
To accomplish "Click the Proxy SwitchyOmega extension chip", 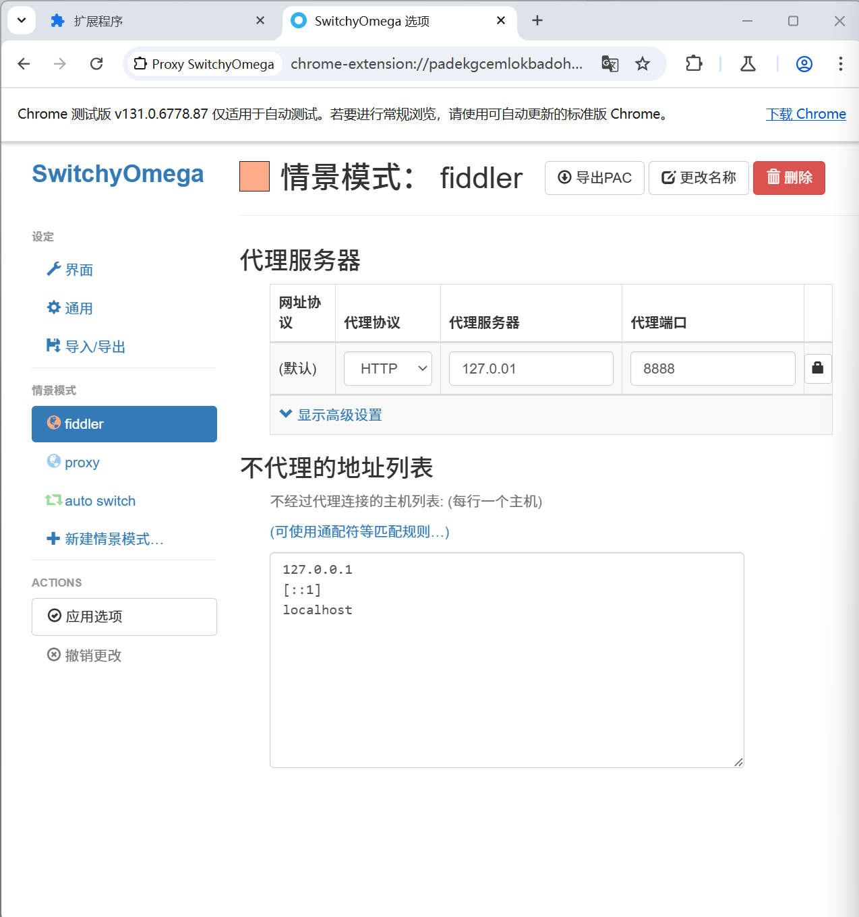I will [204, 64].
